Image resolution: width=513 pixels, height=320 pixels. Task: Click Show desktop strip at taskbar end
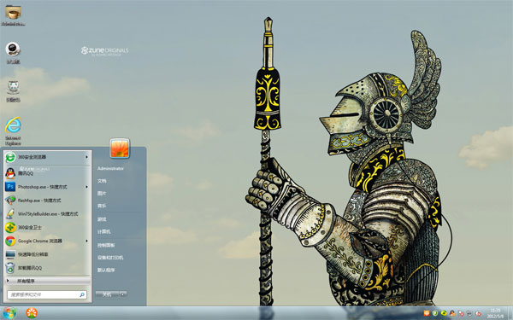point(510,313)
